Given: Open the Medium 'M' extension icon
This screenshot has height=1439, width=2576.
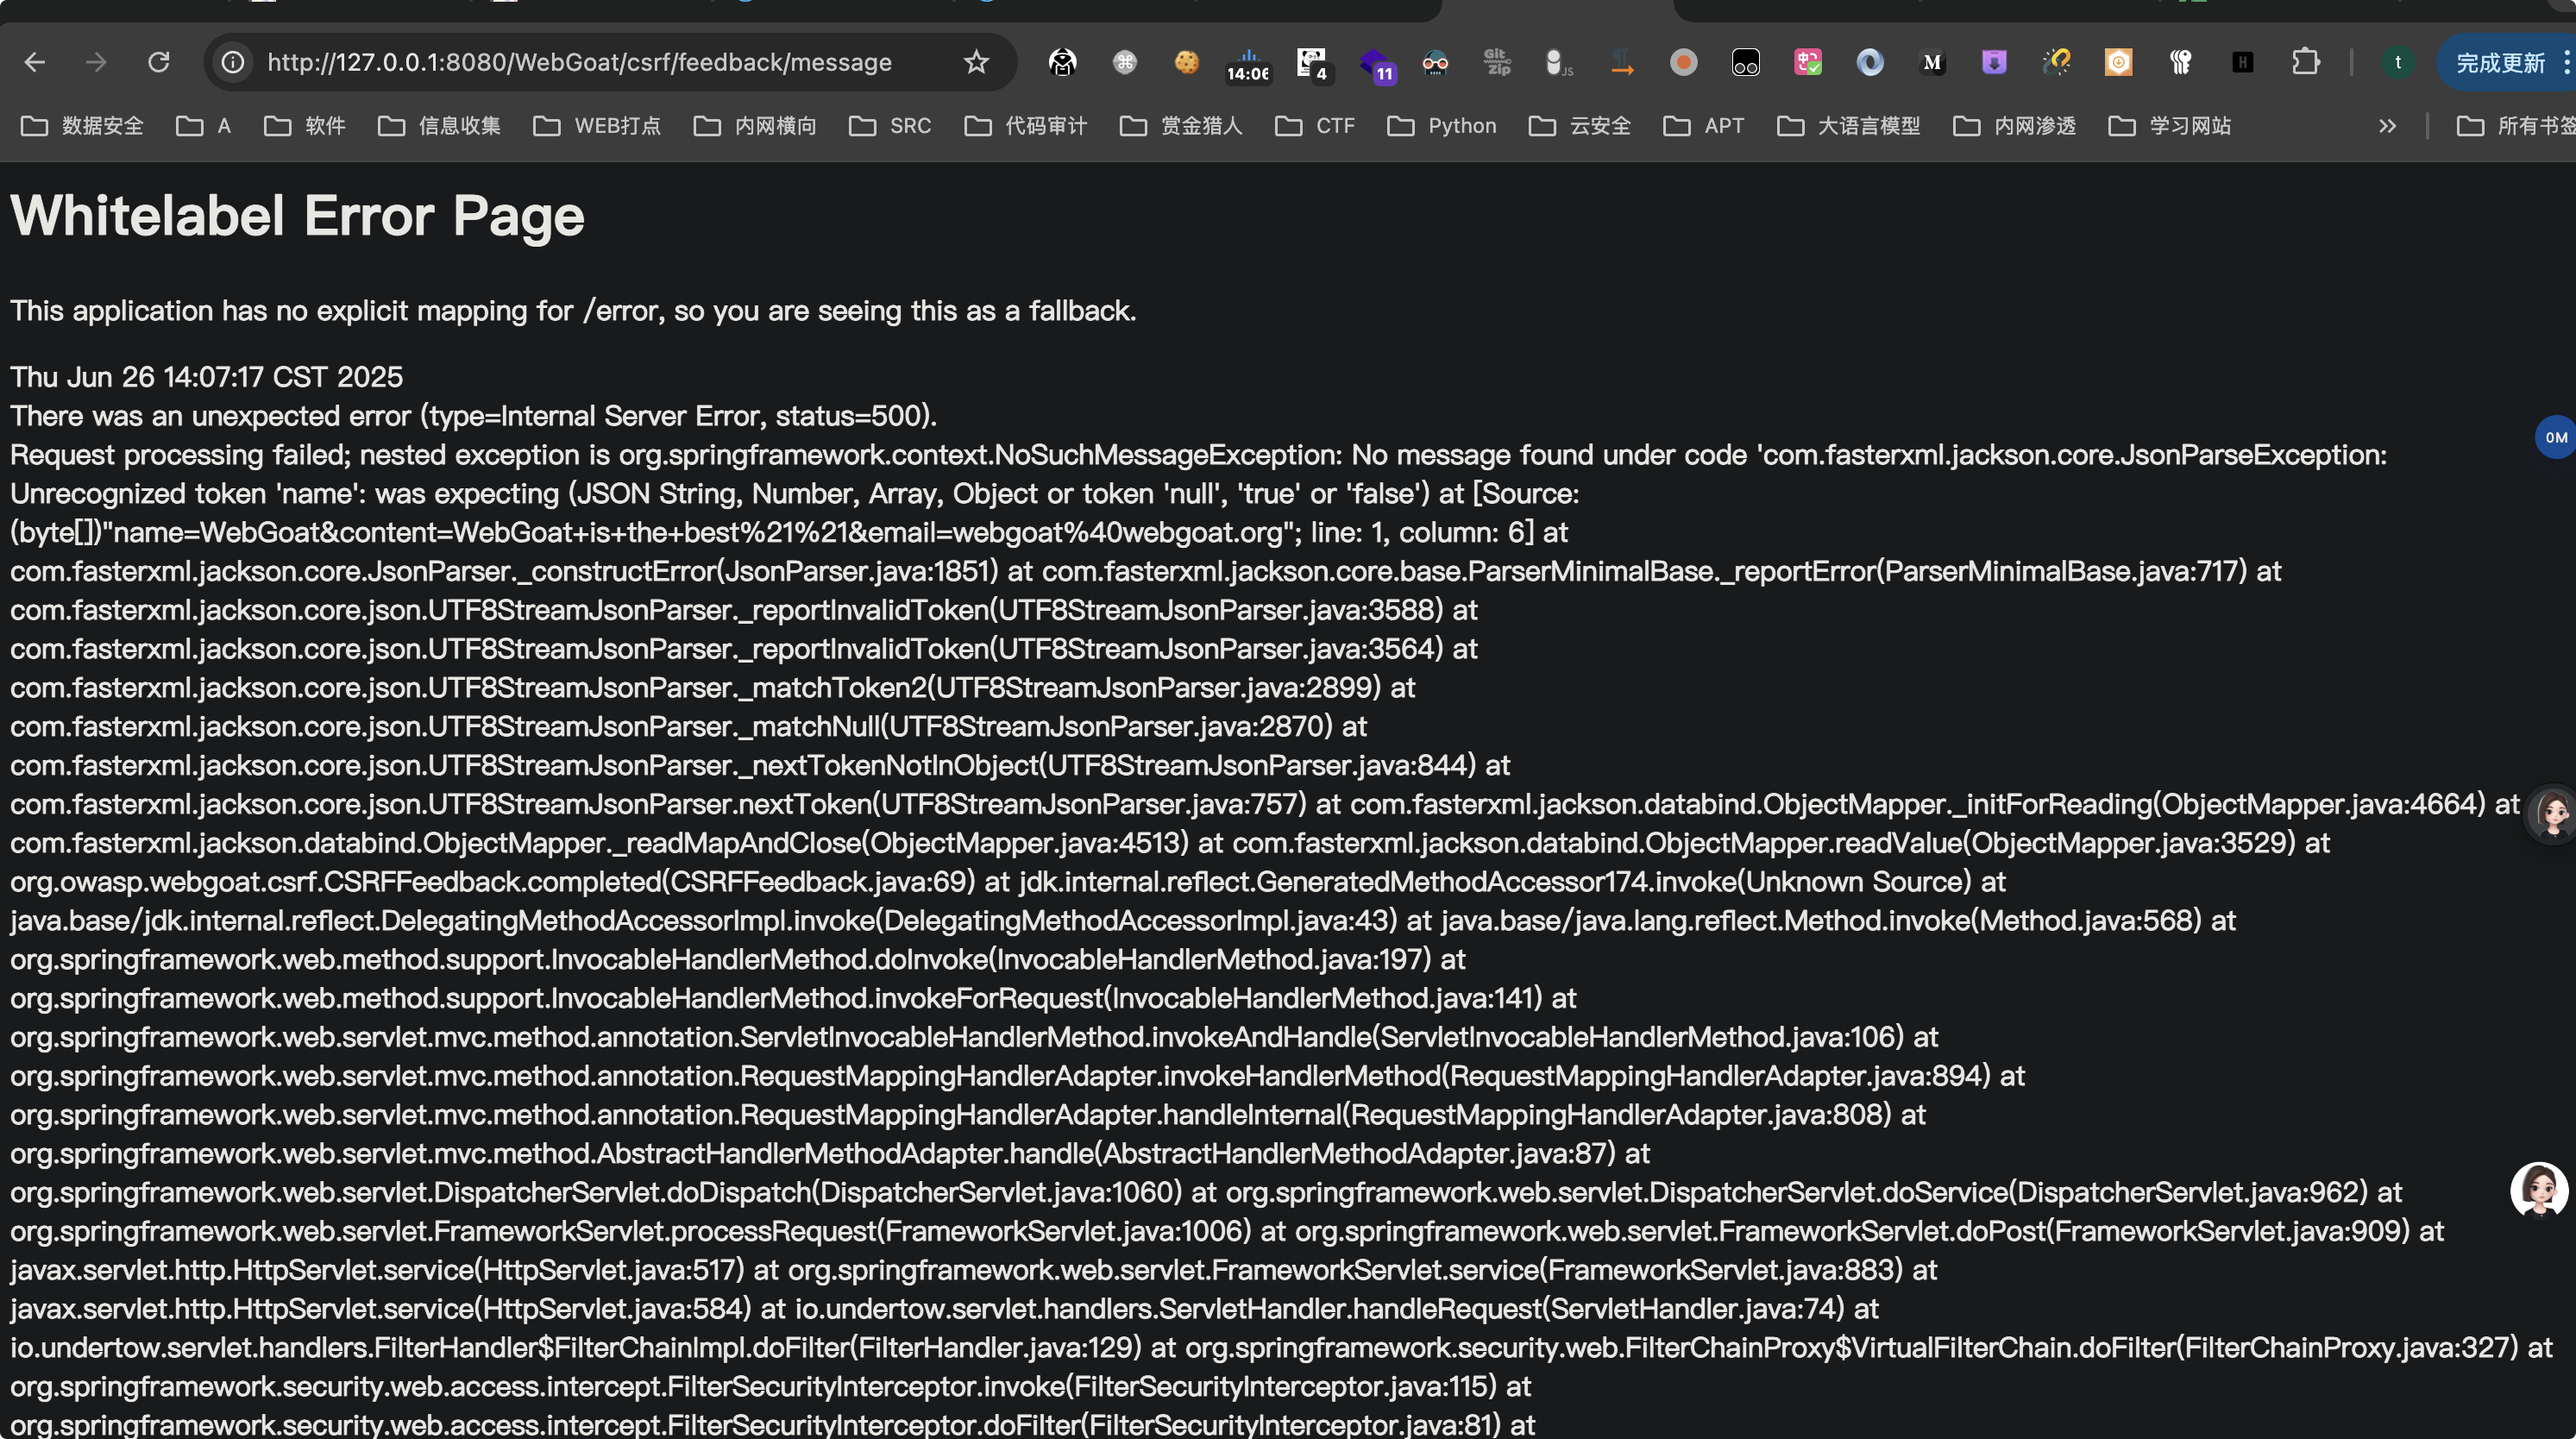Looking at the screenshot, I should [x=1932, y=62].
